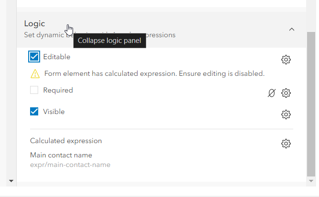
Task: Click the Logic section header title
Action: (34, 24)
